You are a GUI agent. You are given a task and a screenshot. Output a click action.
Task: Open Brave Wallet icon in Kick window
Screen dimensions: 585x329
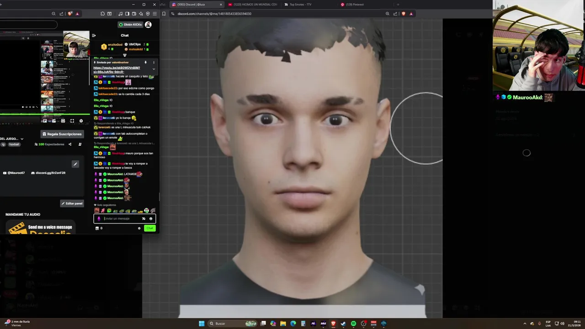coord(134,14)
